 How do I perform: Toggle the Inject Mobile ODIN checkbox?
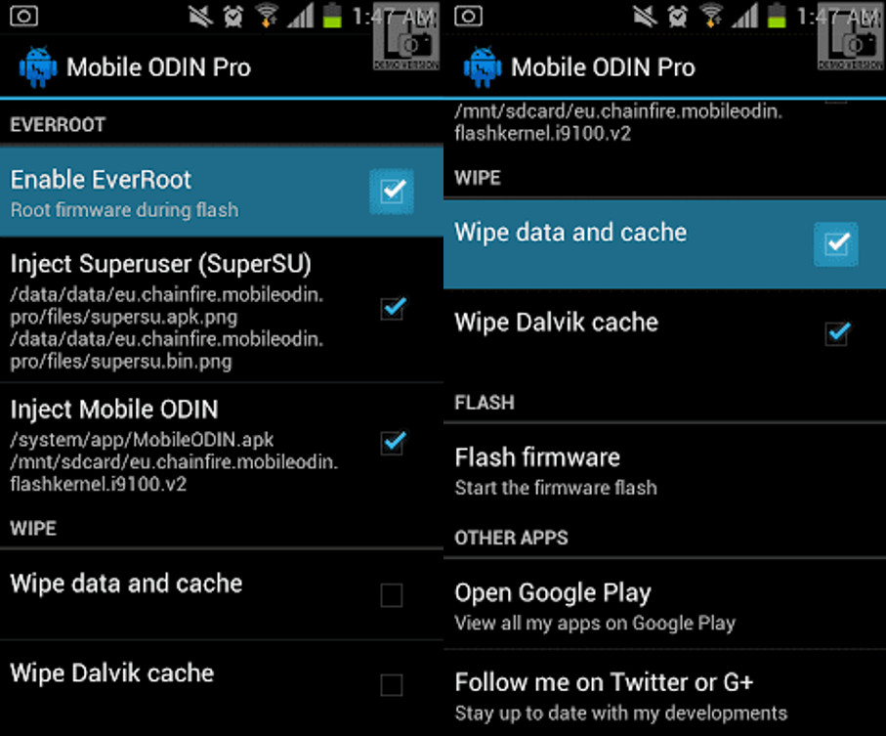tap(392, 443)
